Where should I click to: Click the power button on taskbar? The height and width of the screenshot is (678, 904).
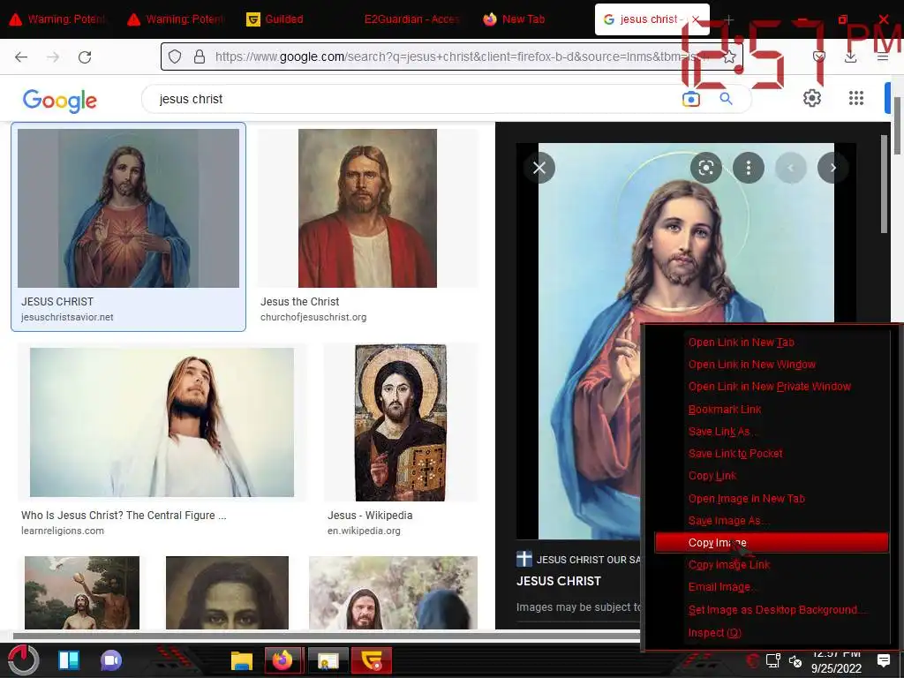[x=23, y=660]
